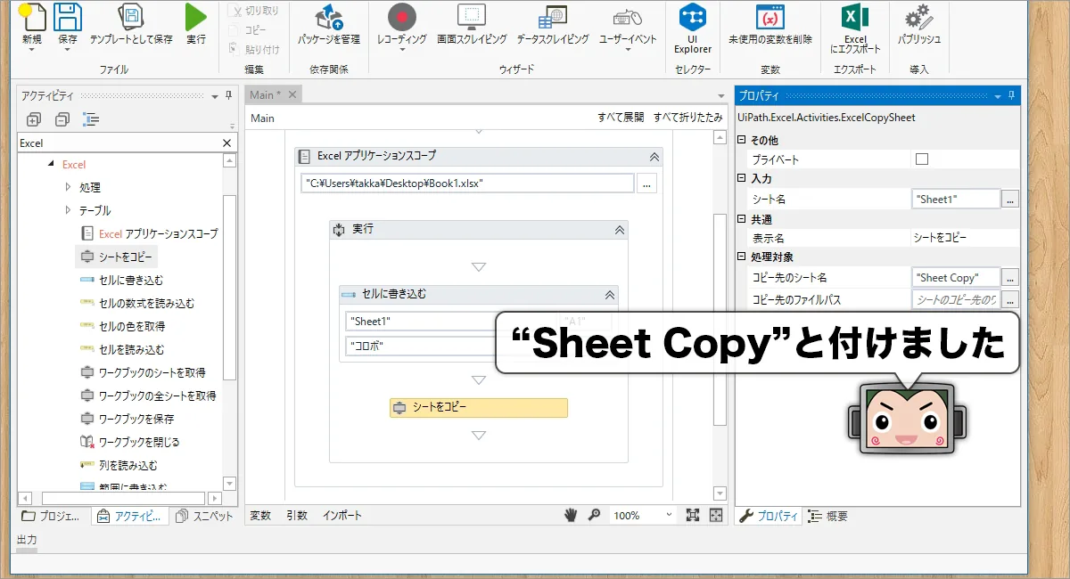1070x579 pixels.
Task: Click the tree view options icon in Activities
Action: [x=90, y=119]
